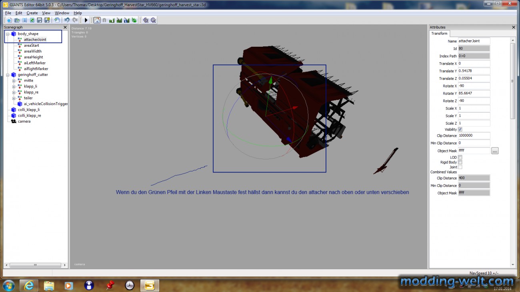Click the second checkered sphere toolbar icon

[x=153, y=20]
